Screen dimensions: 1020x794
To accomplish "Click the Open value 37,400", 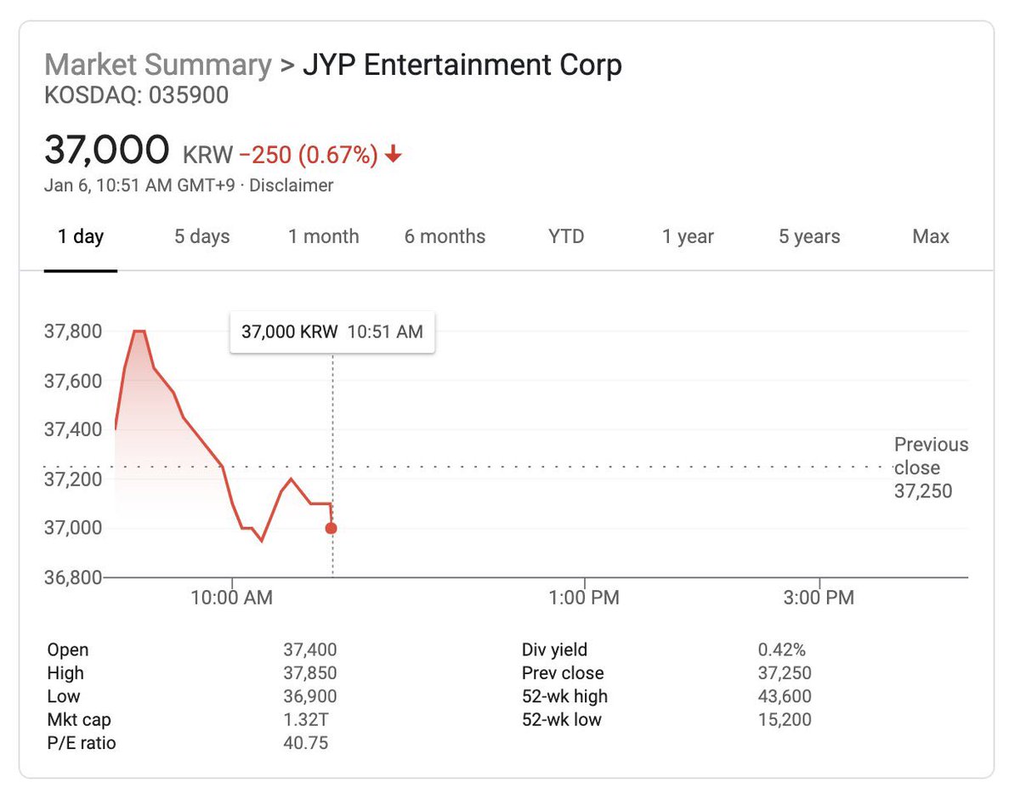I will [x=310, y=650].
